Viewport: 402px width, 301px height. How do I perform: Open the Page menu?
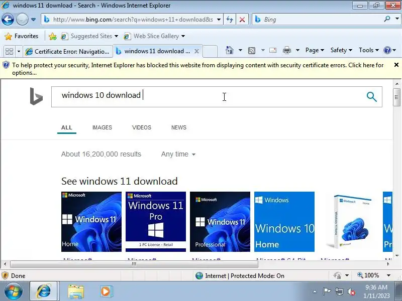click(315, 50)
